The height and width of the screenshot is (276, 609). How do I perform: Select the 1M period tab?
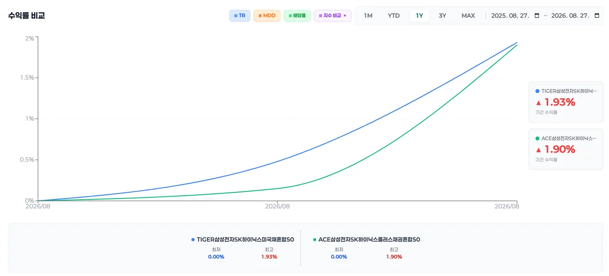coord(368,16)
